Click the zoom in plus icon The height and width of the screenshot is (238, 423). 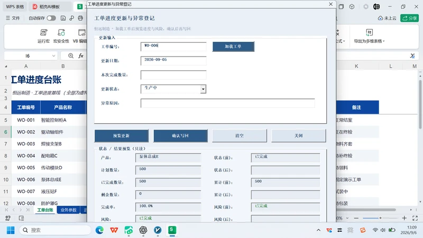(x=404, y=218)
